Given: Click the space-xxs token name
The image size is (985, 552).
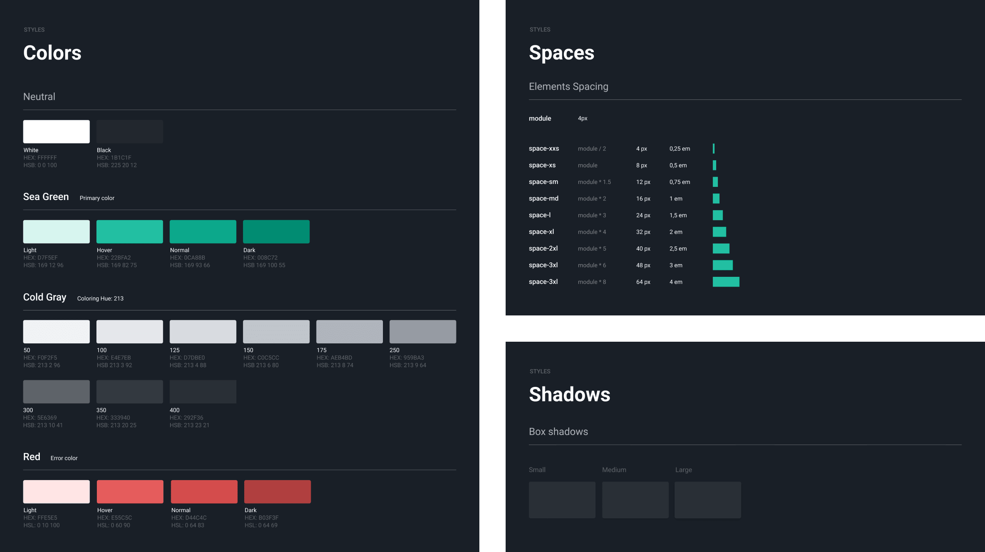Looking at the screenshot, I should (544, 148).
